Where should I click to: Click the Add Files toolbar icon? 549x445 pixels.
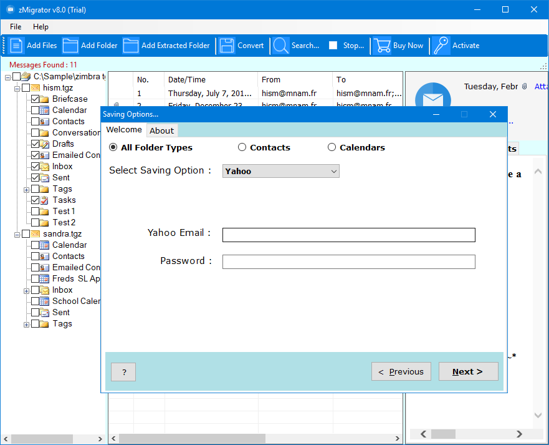[16, 46]
